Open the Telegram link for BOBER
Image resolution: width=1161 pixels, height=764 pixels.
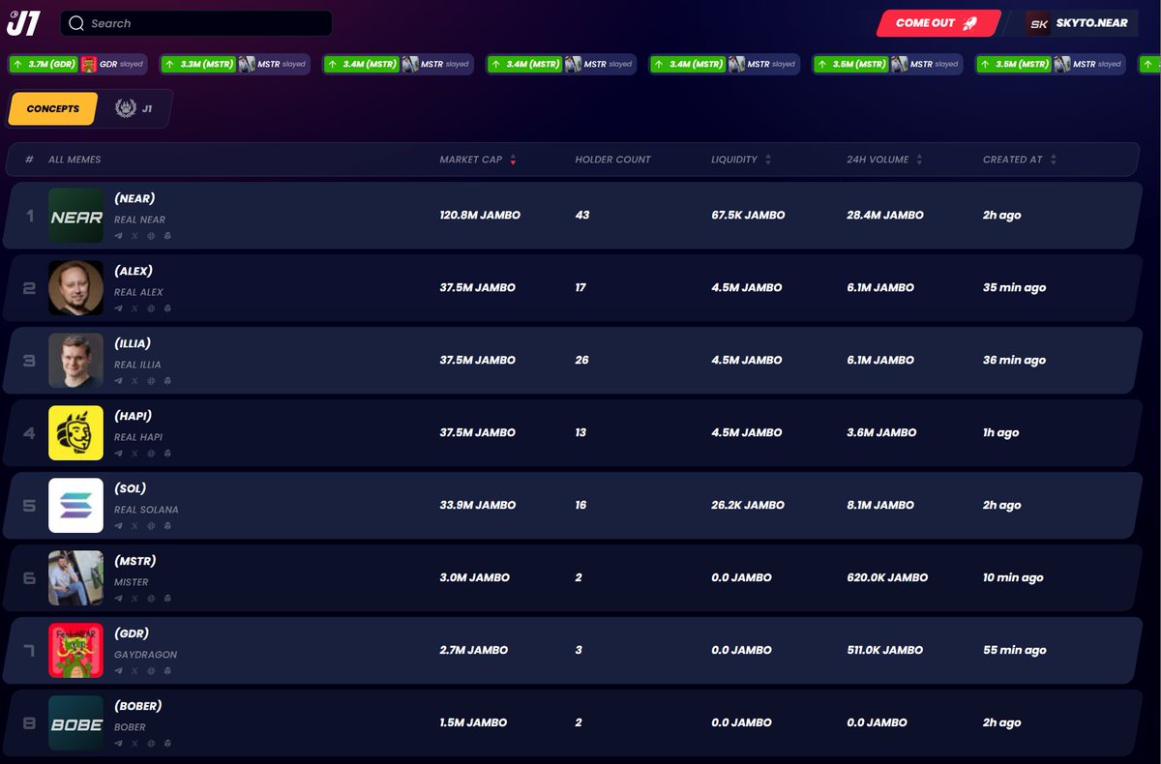pyautogui.click(x=119, y=744)
